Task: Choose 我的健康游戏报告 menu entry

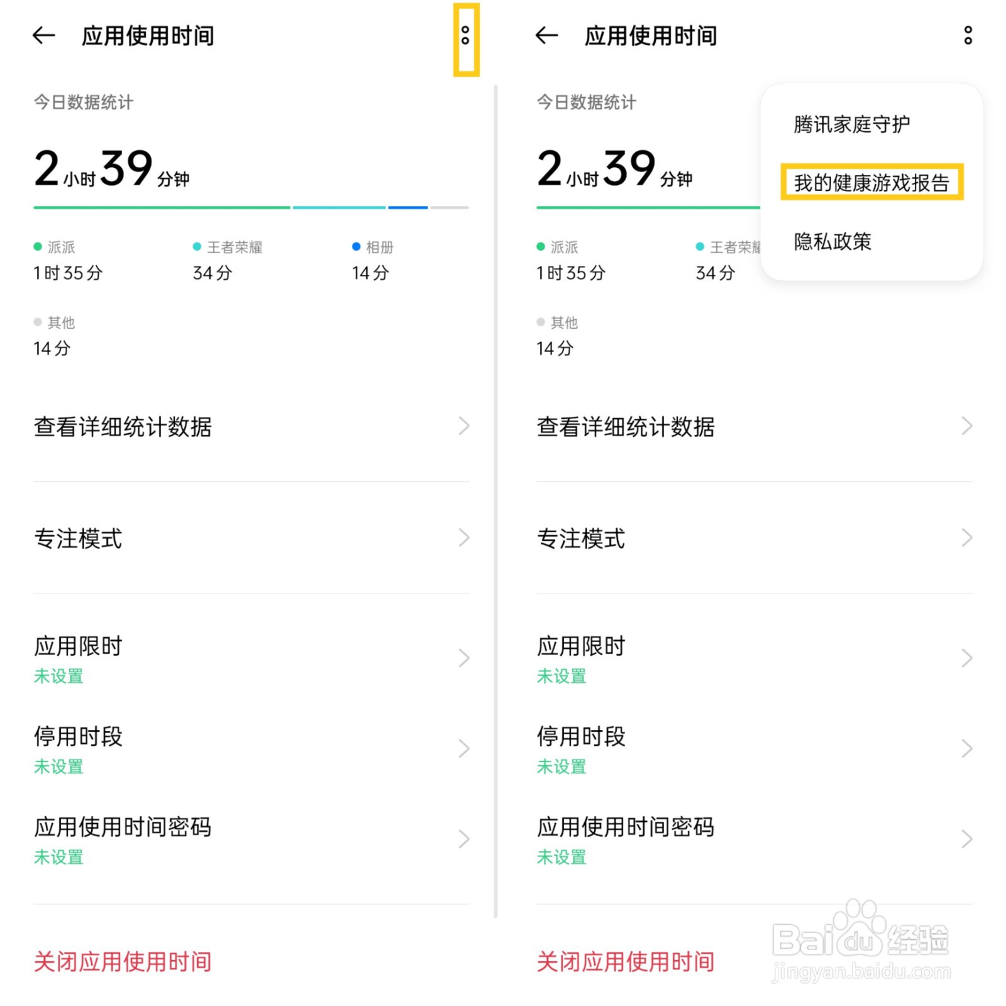Action: pos(871,183)
